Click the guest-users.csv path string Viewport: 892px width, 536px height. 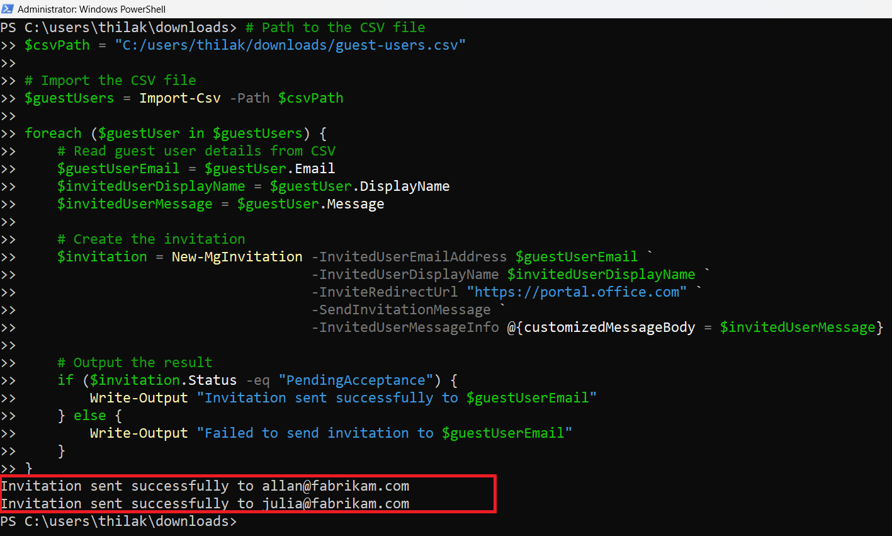pos(290,45)
